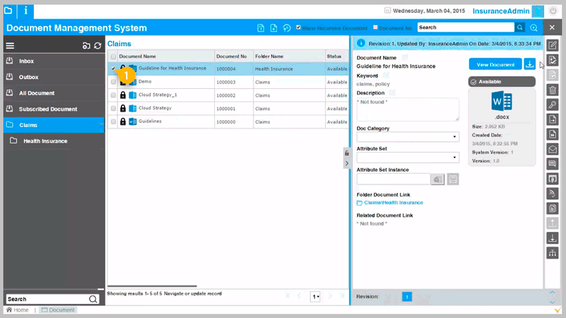This screenshot has height=318, width=566.
Task: Open advanced search magnifier icon
Action: (x=534, y=28)
